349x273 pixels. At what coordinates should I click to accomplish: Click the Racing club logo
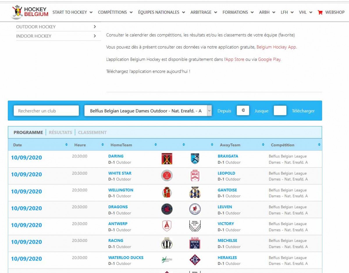(167, 243)
